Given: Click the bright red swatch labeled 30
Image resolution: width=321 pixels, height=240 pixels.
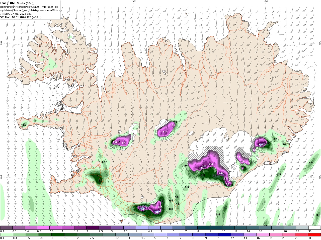Looking at the screenshot, I should (314, 235).
